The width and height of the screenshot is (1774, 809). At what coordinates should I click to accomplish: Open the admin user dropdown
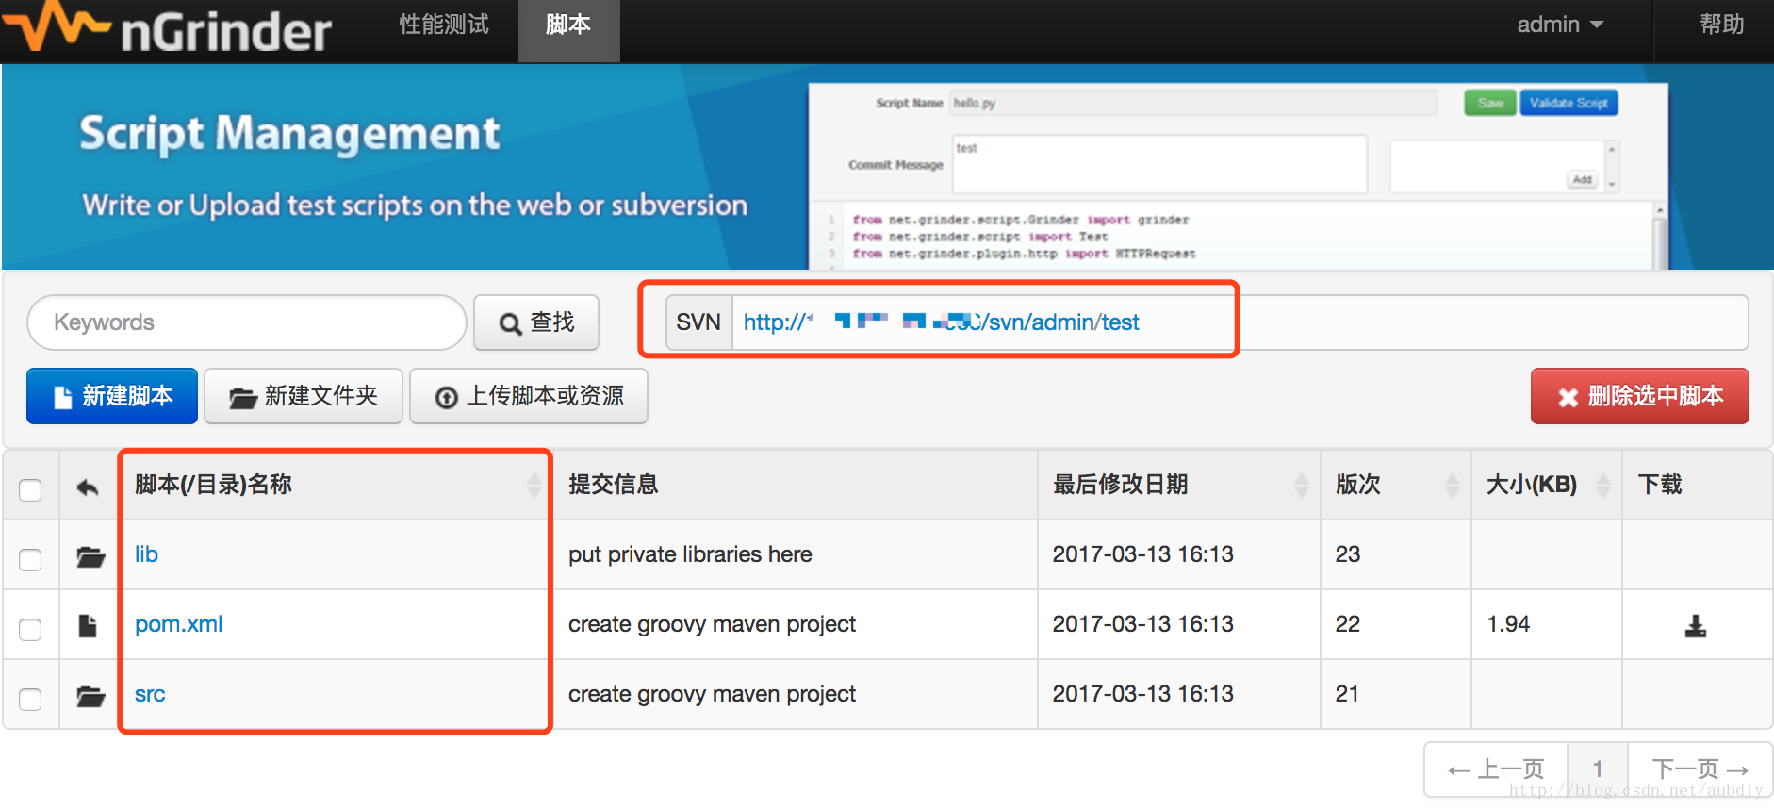pyautogui.click(x=1559, y=25)
